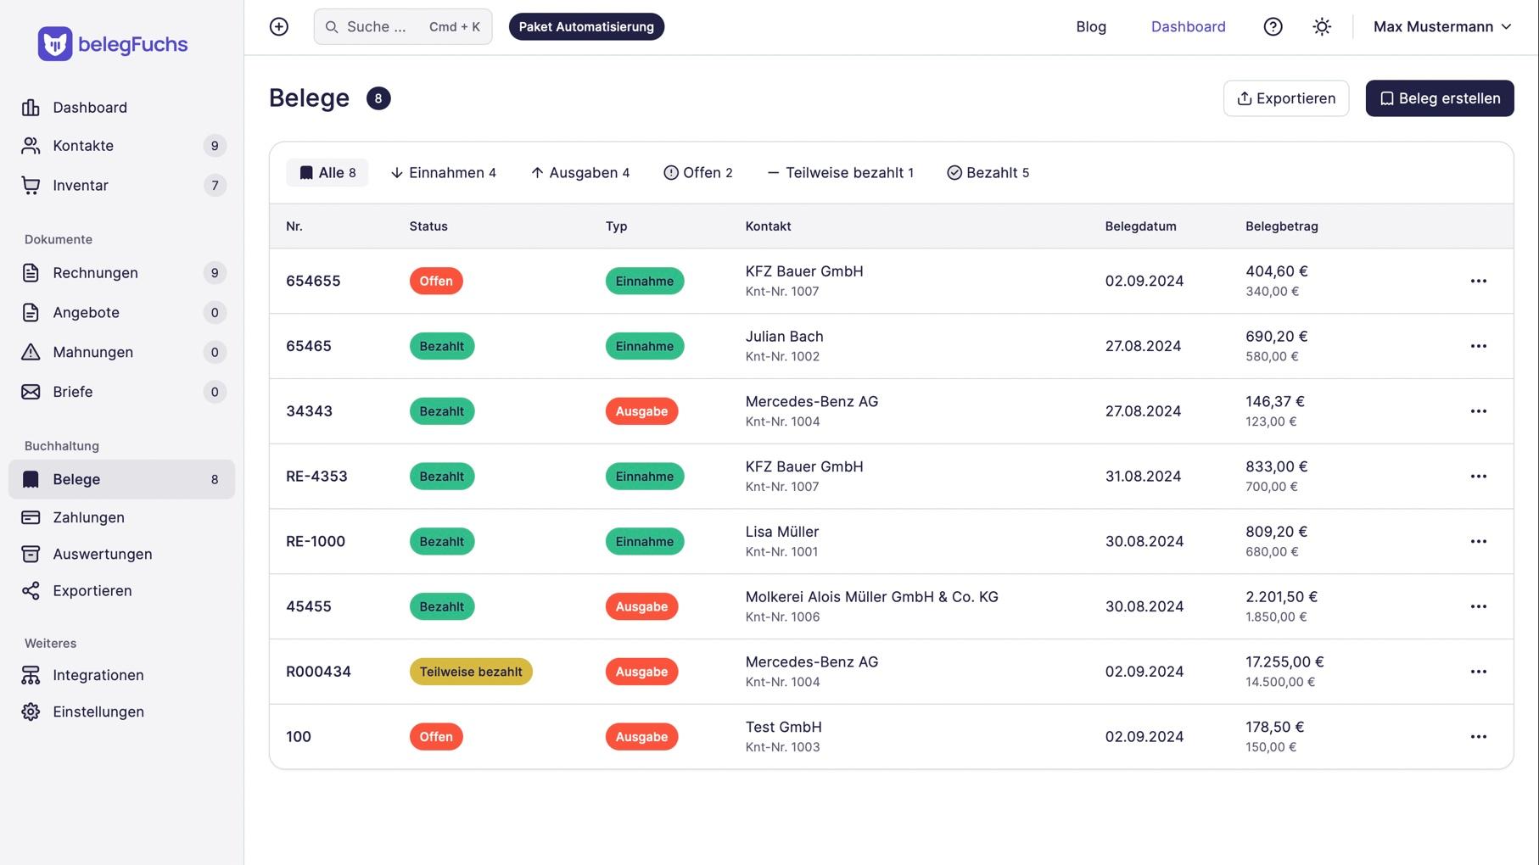Click the Status column header
Viewport: 1539px width, 865px height.
(428, 226)
